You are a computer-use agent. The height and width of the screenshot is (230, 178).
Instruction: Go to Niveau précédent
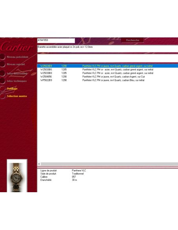[x=17, y=57]
